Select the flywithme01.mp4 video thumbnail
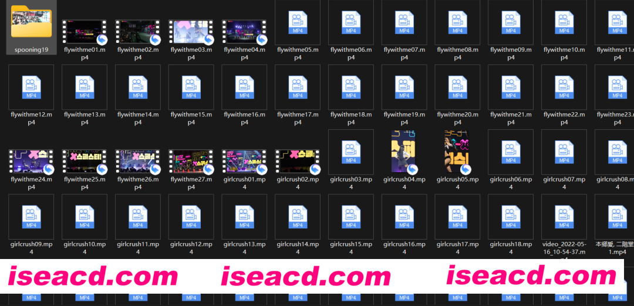The height and width of the screenshot is (306, 634). tap(85, 32)
